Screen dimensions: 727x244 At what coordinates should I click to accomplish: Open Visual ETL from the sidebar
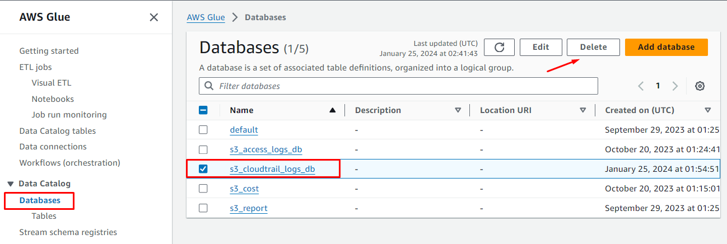pos(52,83)
